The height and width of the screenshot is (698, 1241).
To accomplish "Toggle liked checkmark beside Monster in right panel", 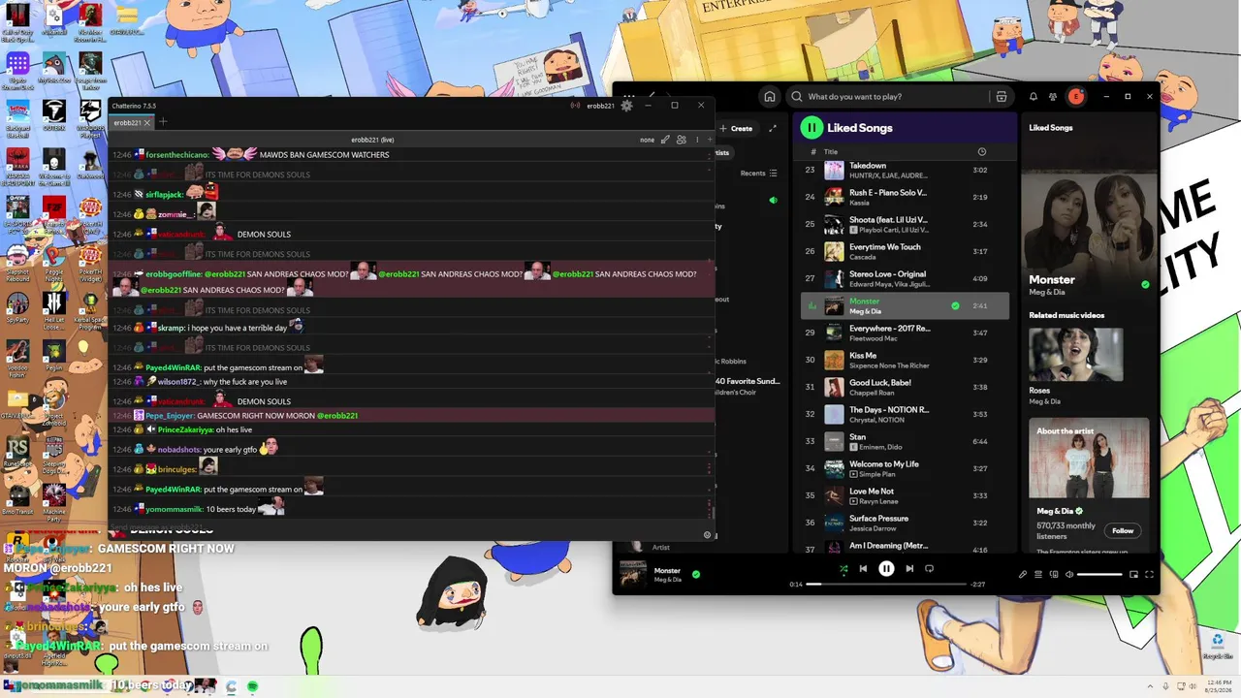I will [1145, 285].
